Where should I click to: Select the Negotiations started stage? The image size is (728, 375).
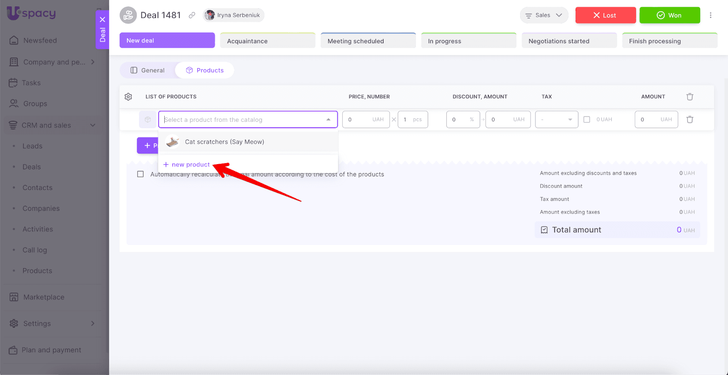click(569, 41)
